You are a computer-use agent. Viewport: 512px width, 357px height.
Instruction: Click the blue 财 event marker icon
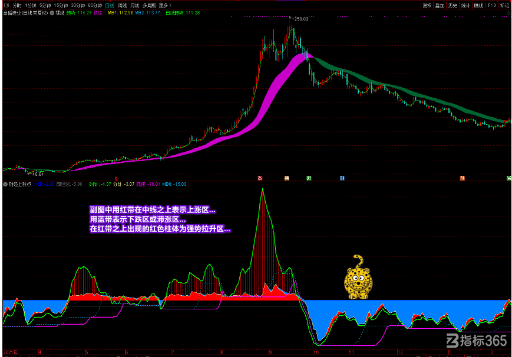click(342, 178)
